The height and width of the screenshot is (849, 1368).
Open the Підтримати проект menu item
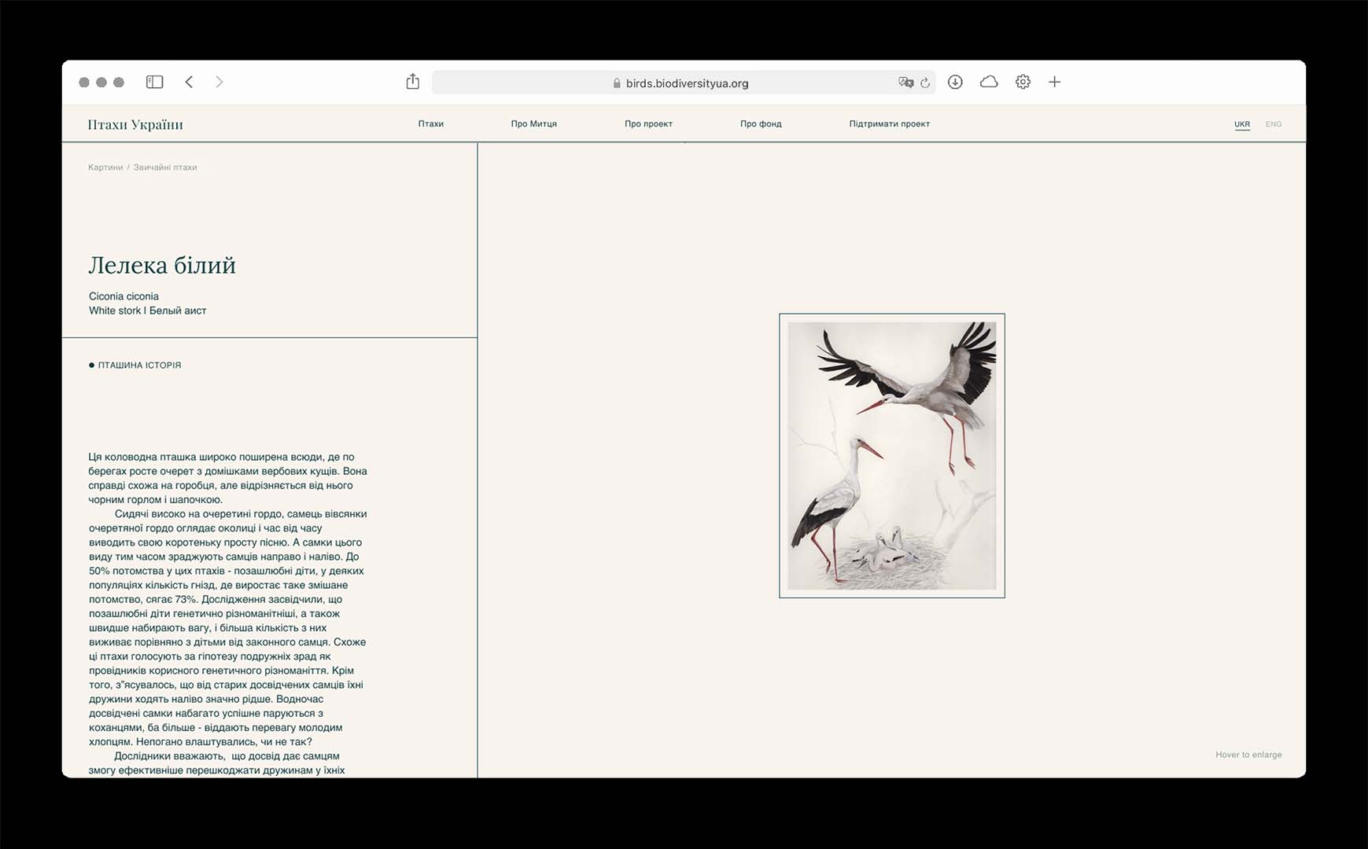click(x=890, y=123)
